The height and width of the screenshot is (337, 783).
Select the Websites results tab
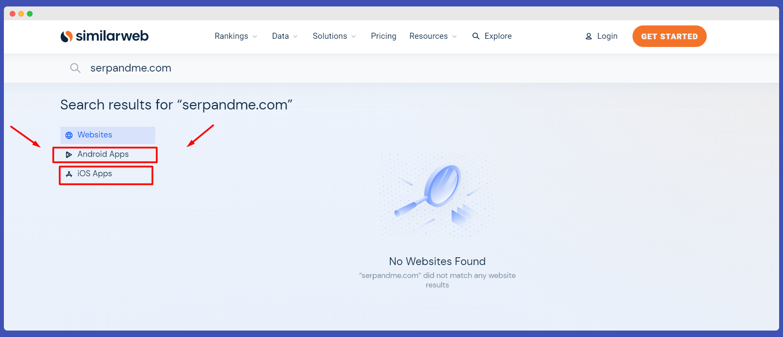(108, 135)
